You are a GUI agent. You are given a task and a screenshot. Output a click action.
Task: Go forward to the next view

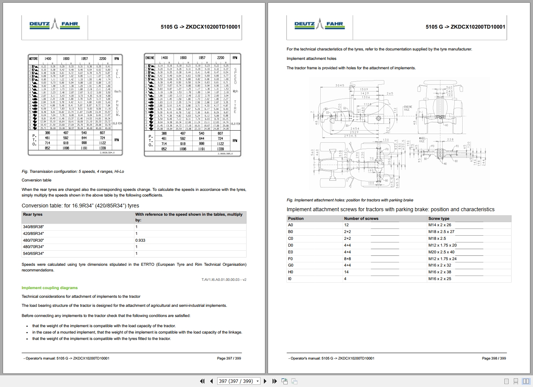click(294, 381)
